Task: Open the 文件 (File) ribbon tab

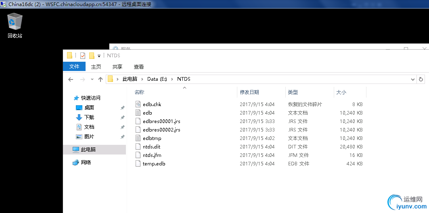Action: point(74,67)
